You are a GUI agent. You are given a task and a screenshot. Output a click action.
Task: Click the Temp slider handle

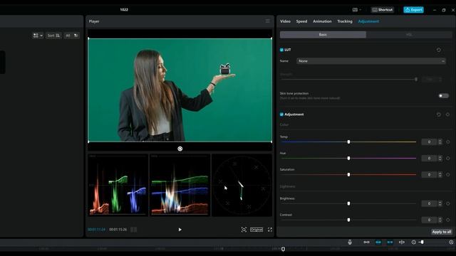click(348, 142)
